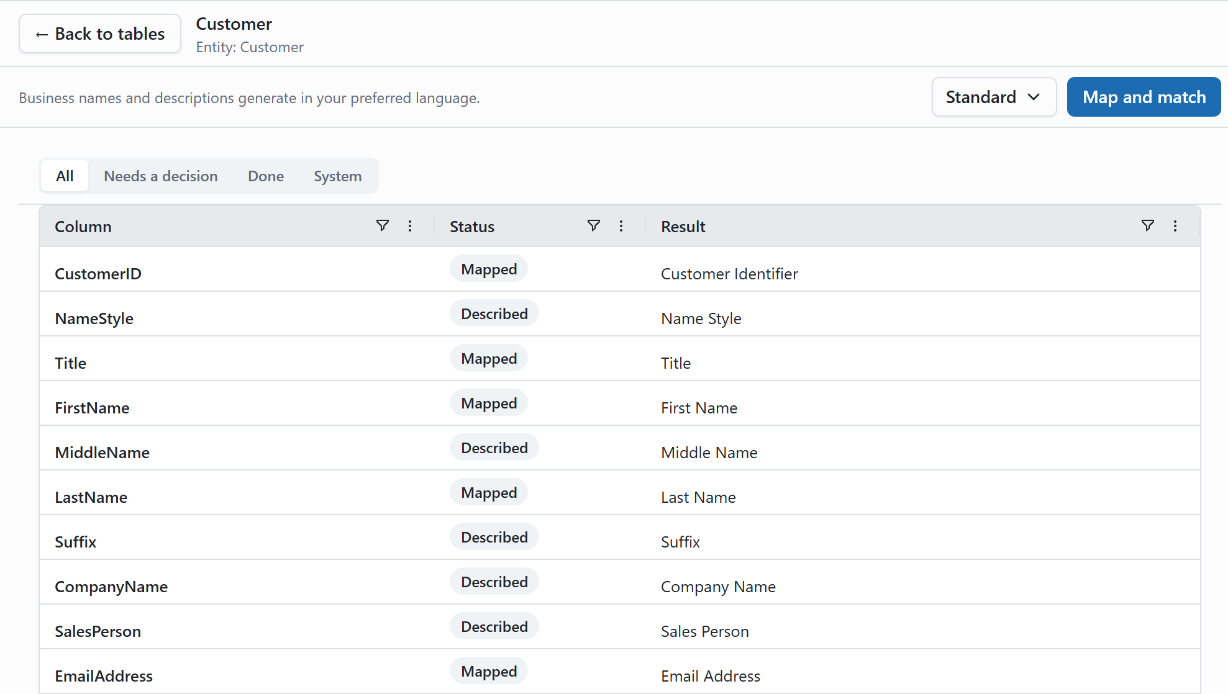Click the EmailAddress column name

pos(104,676)
